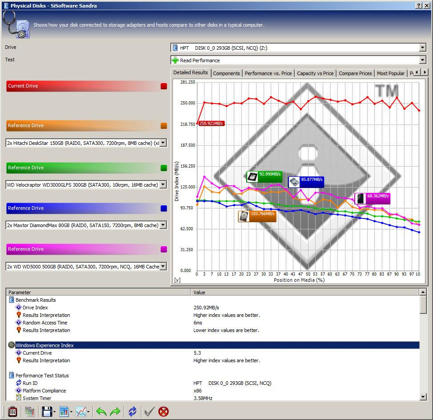
Task: Click the "250.92MB/s" Drive Index value
Action: pos(206,308)
